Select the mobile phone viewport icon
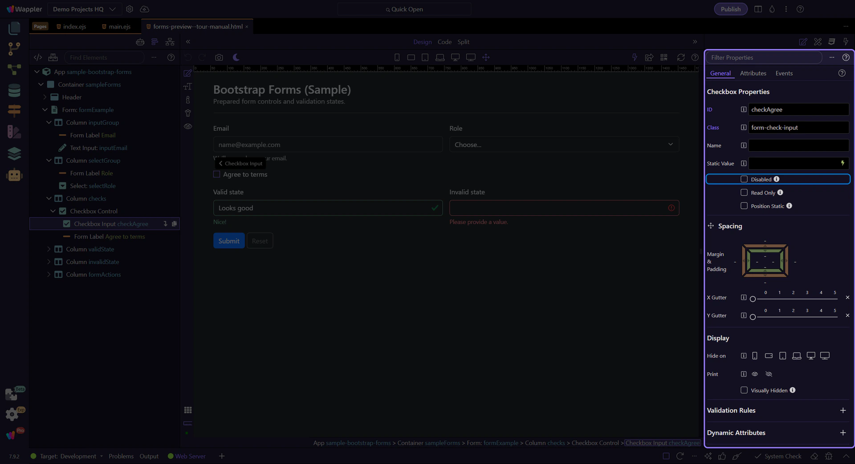The width and height of the screenshot is (855, 464). tap(397, 57)
